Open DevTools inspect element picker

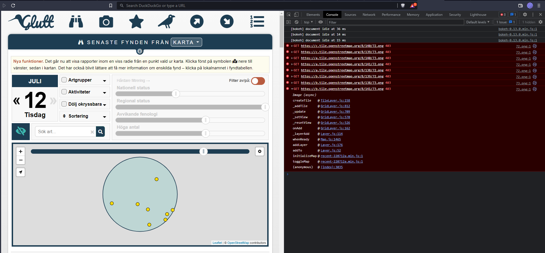289,15
